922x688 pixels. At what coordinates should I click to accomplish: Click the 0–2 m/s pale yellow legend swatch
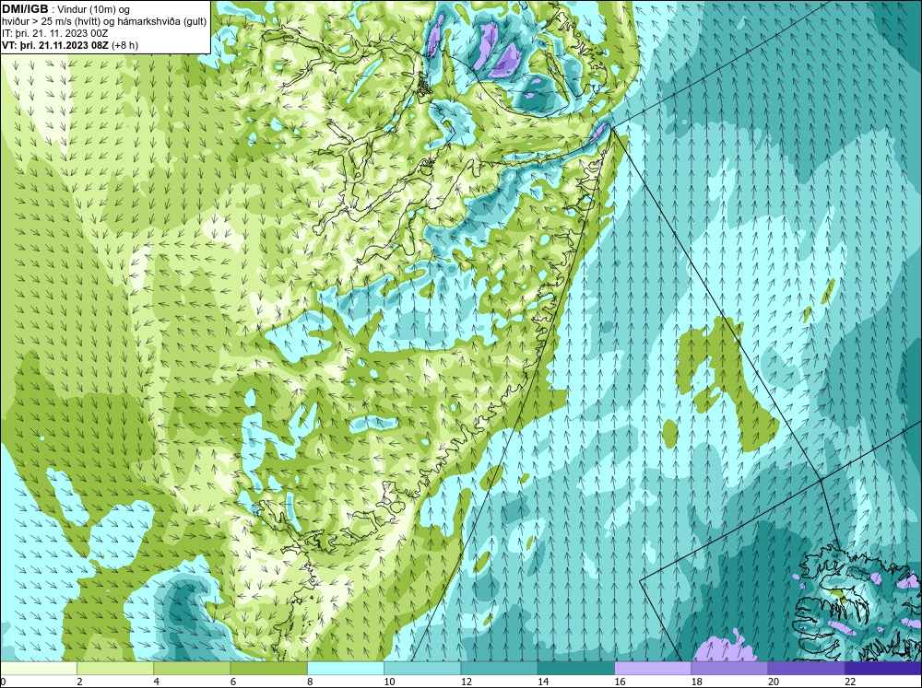pos(38,669)
